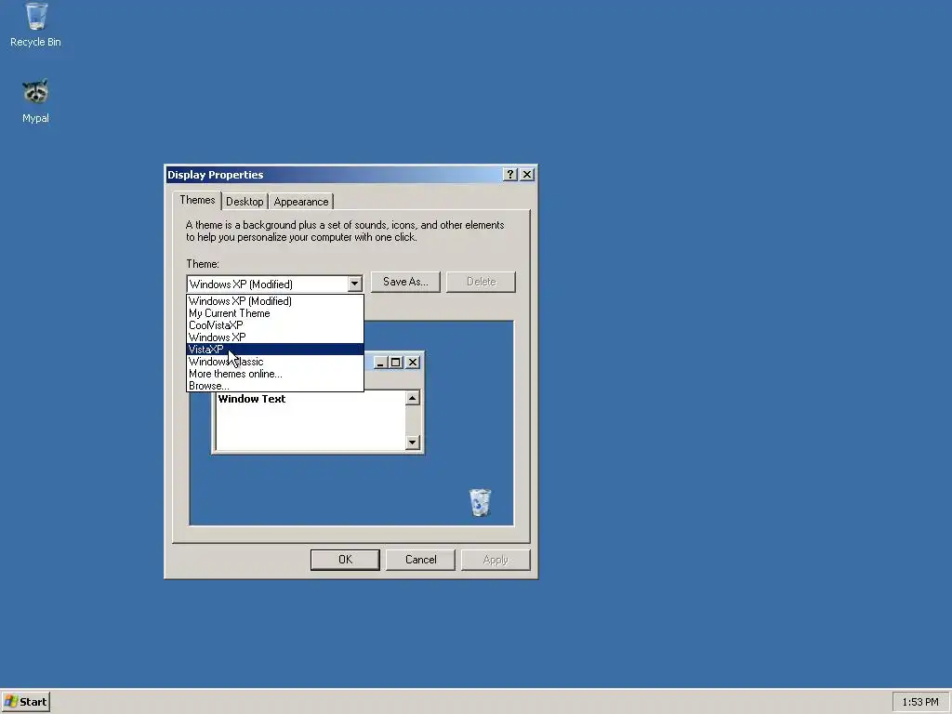
Task: Select Browse... in theme list
Action: click(275, 386)
